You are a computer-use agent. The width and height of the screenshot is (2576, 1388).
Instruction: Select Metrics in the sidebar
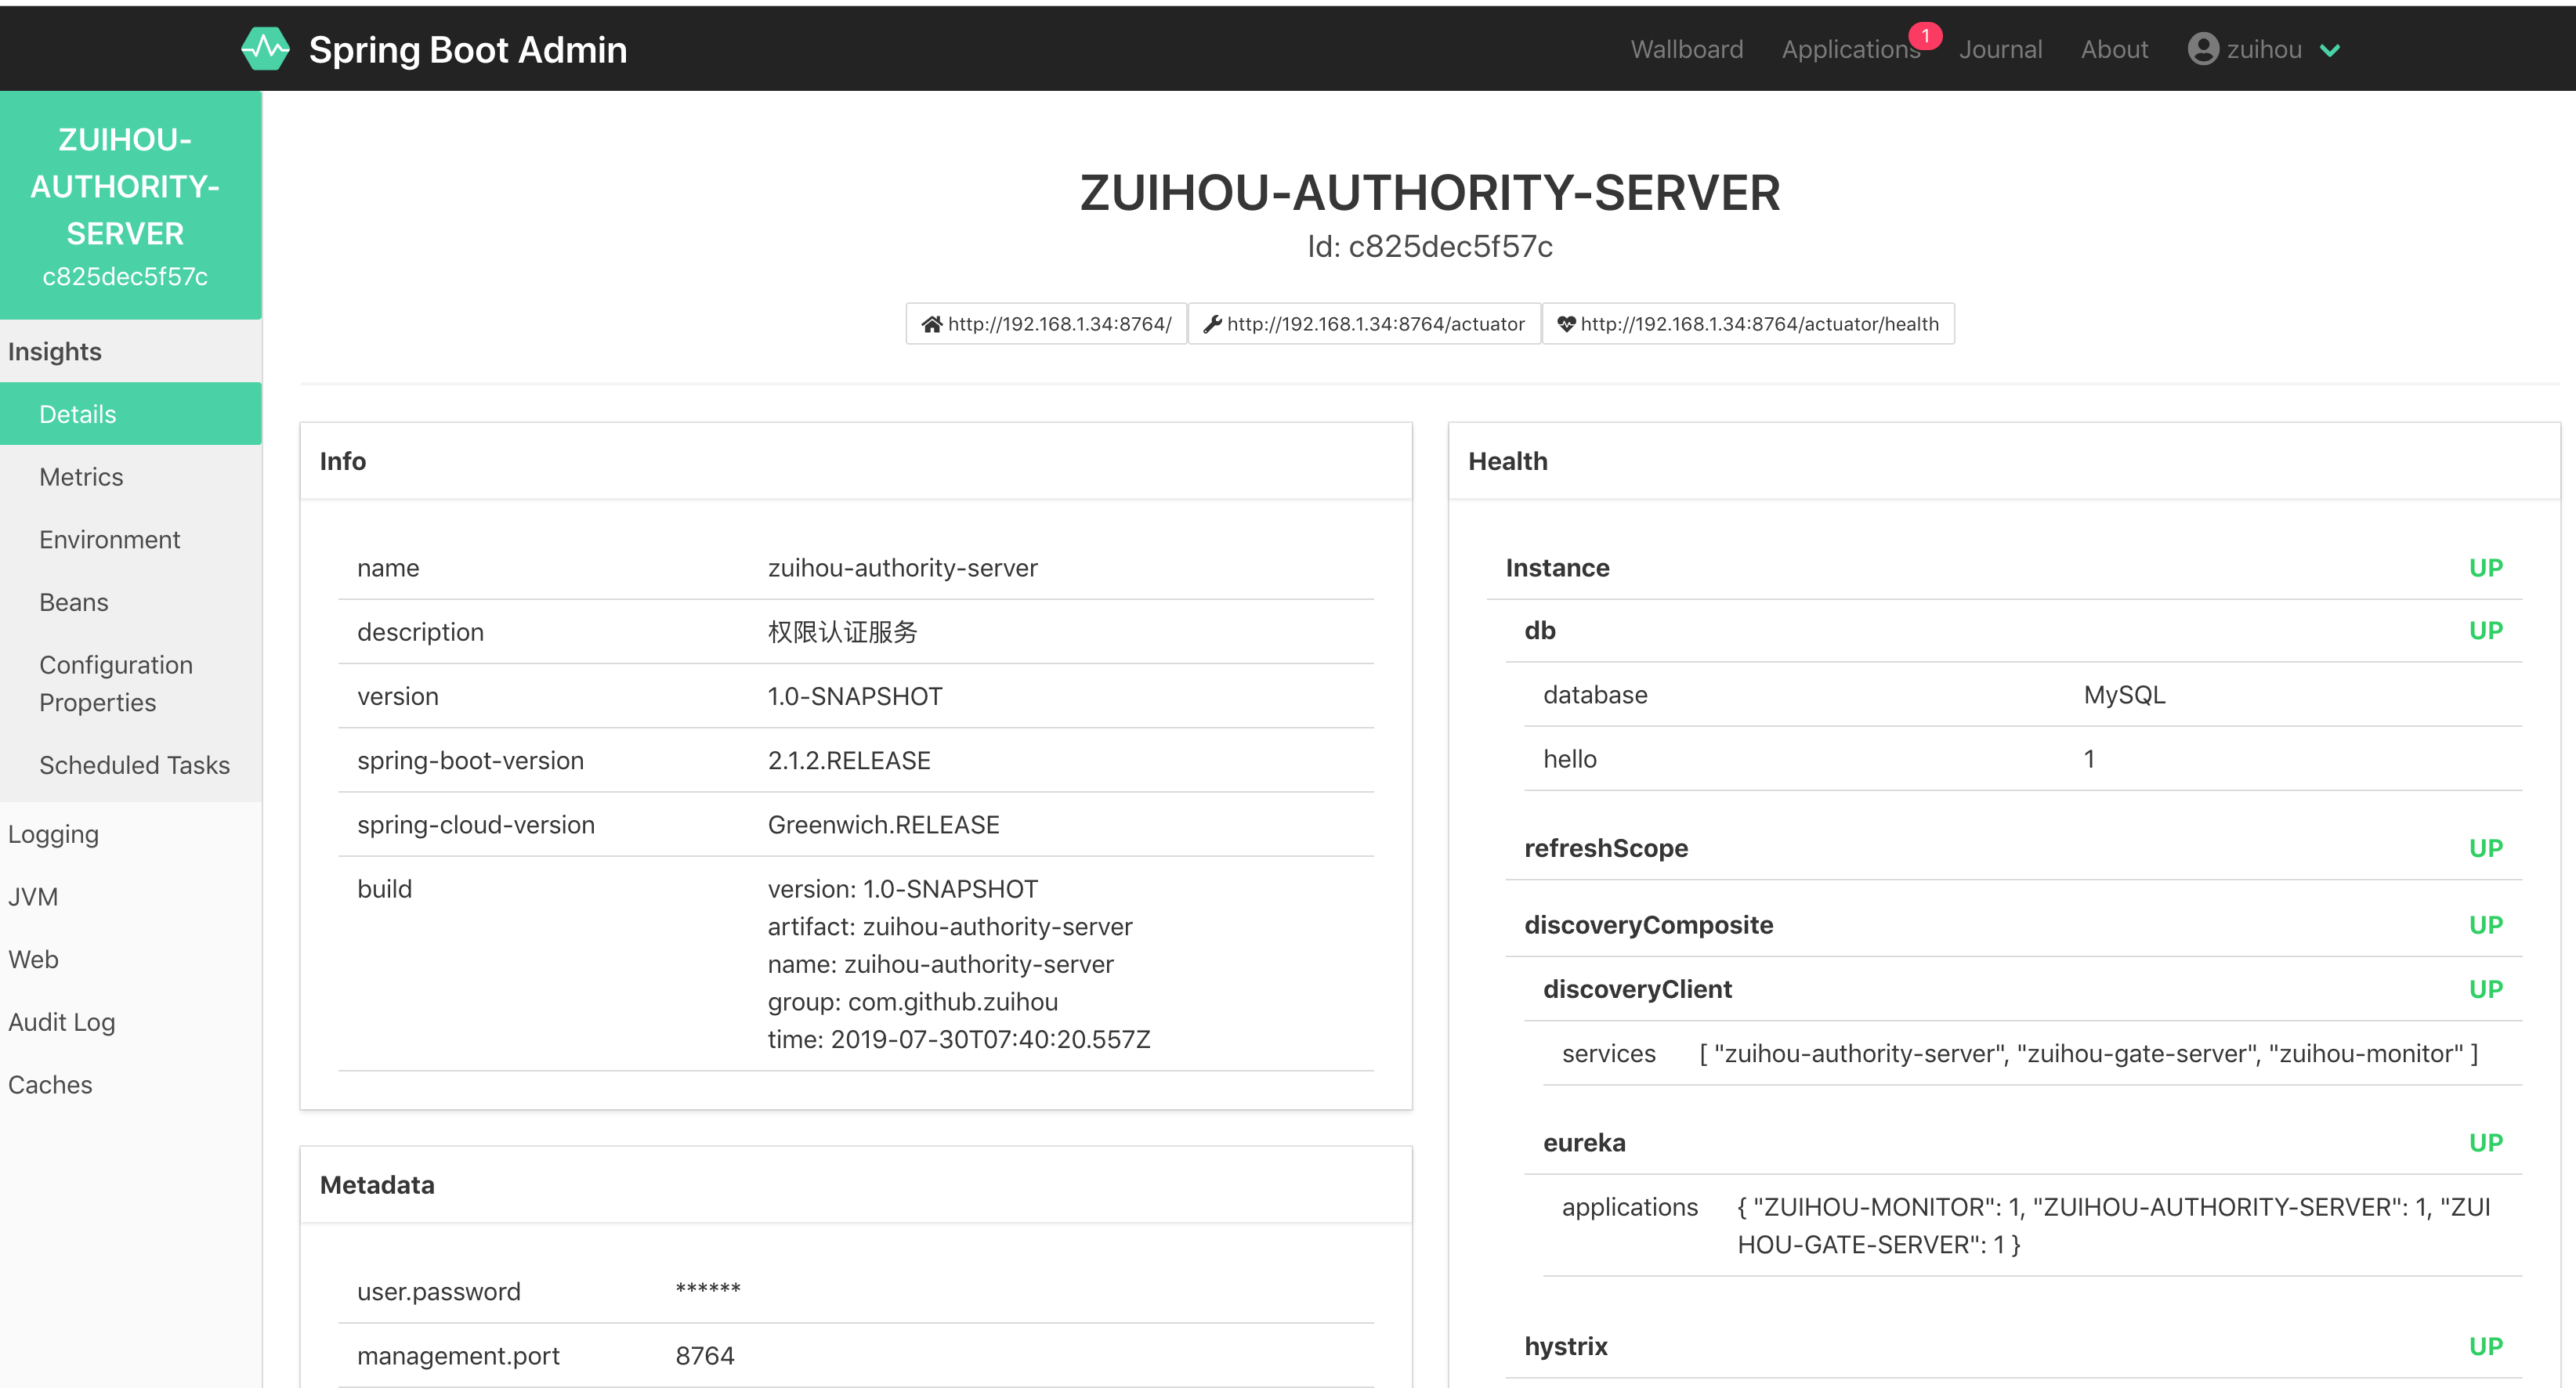click(81, 477)
